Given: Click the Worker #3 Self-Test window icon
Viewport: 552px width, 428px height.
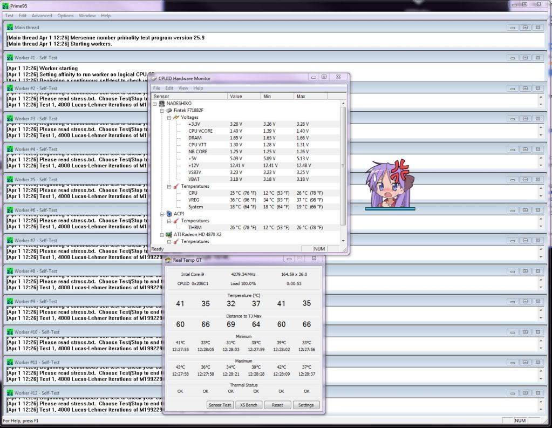Looking at the screenshot, I should pos(10,119).
